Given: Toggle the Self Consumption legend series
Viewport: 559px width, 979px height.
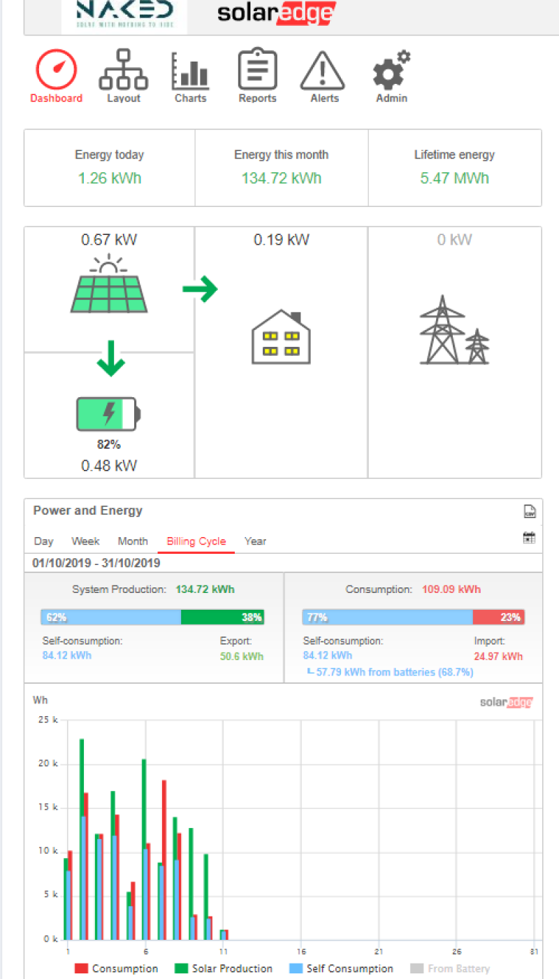Looking at the screenshot, I should coord(341,969).
